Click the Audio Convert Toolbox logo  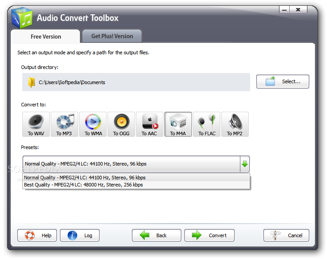(x=22, y=18)
